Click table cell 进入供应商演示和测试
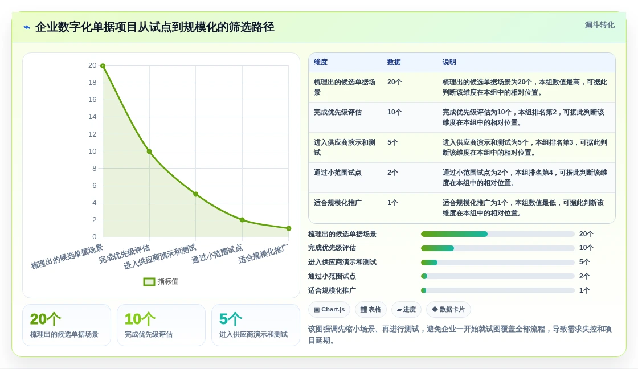 tap(345, 147)
